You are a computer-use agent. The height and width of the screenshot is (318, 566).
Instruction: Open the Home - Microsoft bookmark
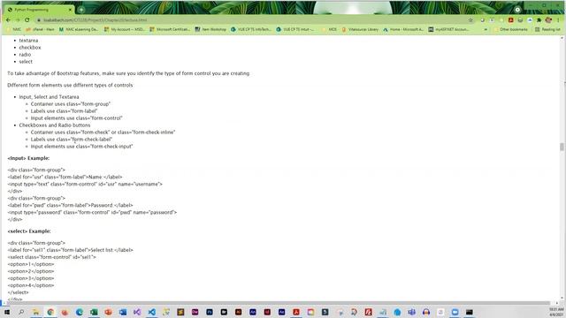coord(403,29)
